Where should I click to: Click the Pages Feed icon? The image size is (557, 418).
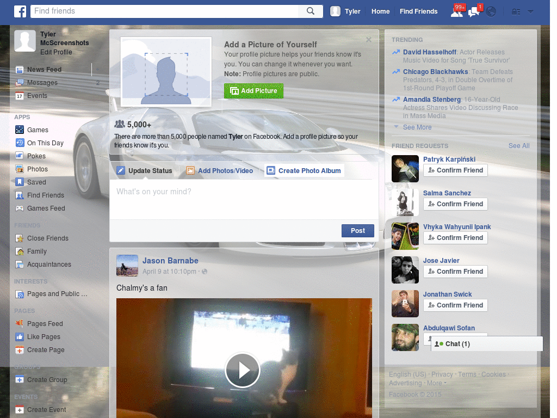tap(20, 323)
